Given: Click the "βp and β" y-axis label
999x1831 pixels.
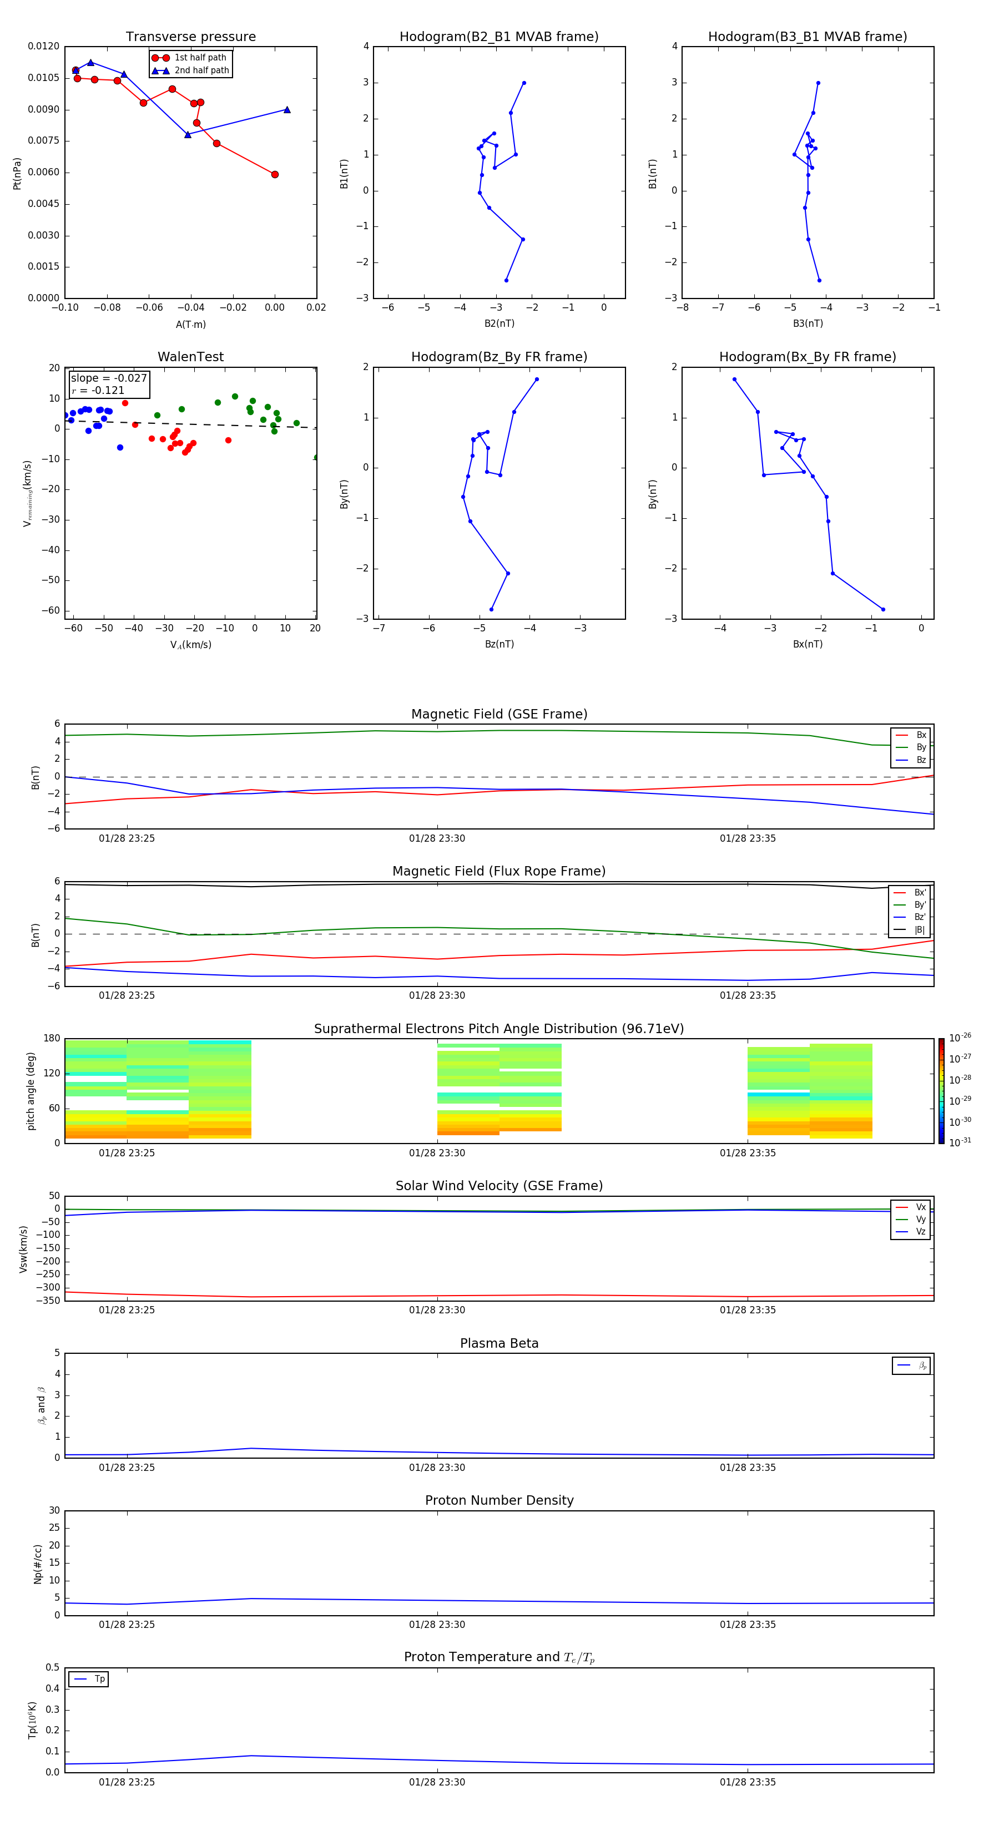Looking at the screenshot, I should [x=42, y=1405].
